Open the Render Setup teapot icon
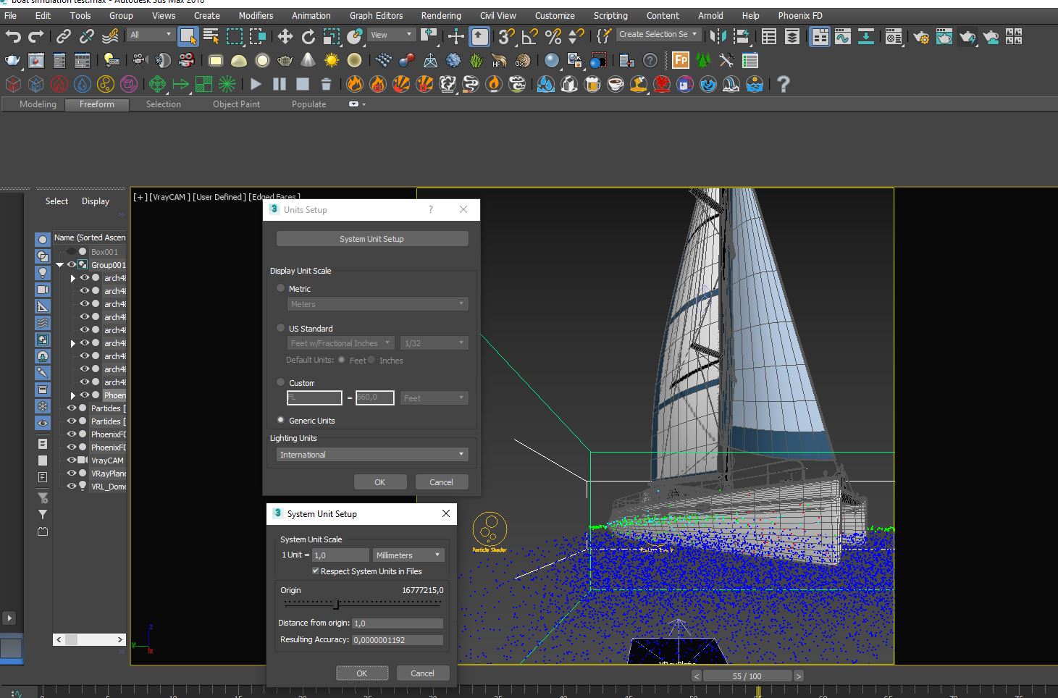Screen dimensions: 1058x698 click(x=921, y=37)
